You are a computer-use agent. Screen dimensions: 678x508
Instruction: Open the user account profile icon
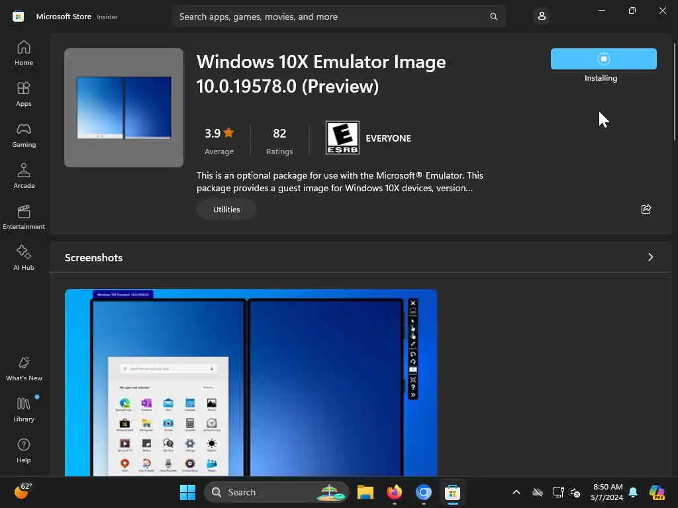coord(542,17)
